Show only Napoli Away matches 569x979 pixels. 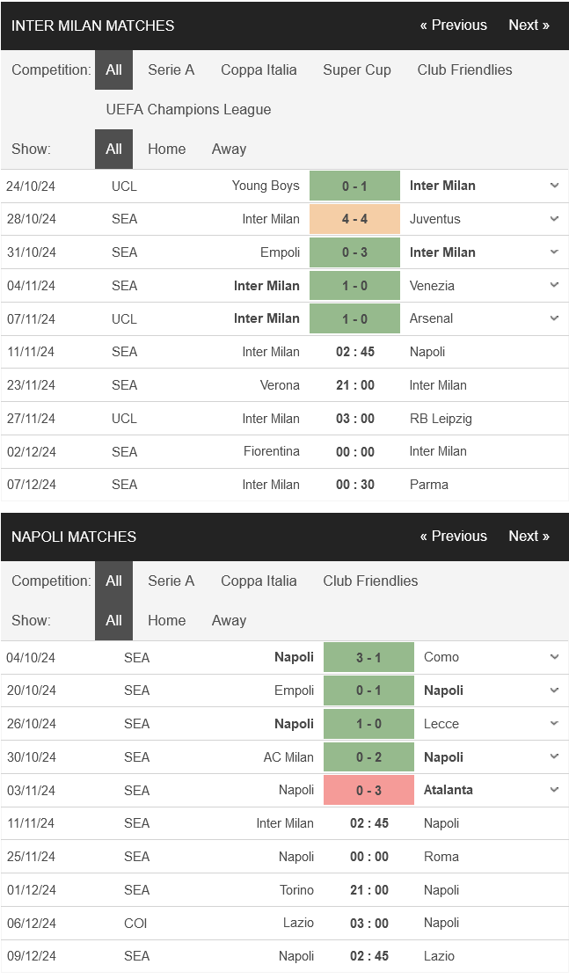pyautogui.click(x=229, y=620)
